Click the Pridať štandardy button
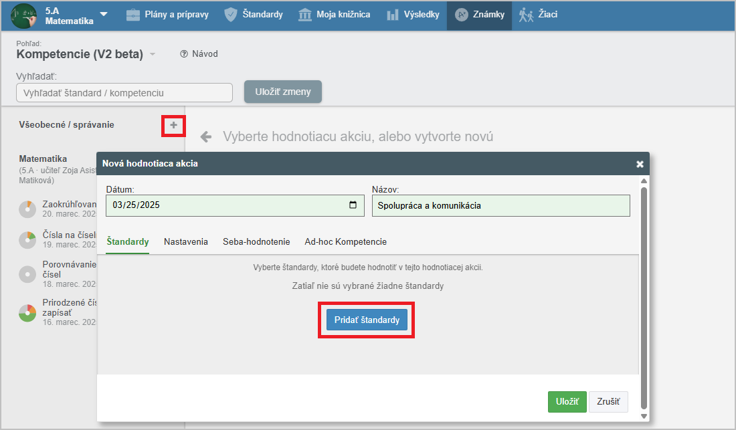736x430 pixels. (367, 320)
